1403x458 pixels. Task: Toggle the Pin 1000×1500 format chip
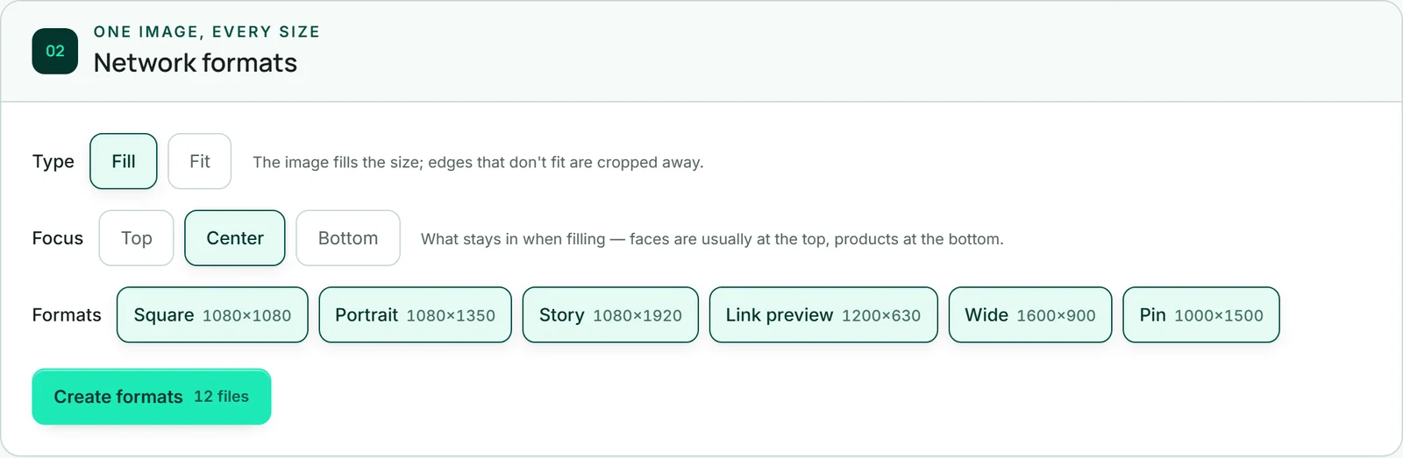[x=1201, y=315]
